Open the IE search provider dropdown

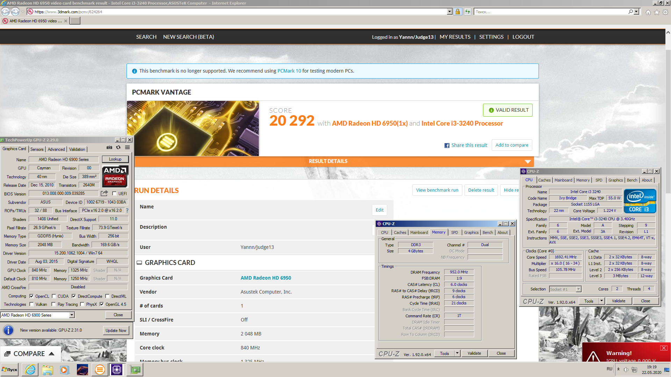click(636, 12)
